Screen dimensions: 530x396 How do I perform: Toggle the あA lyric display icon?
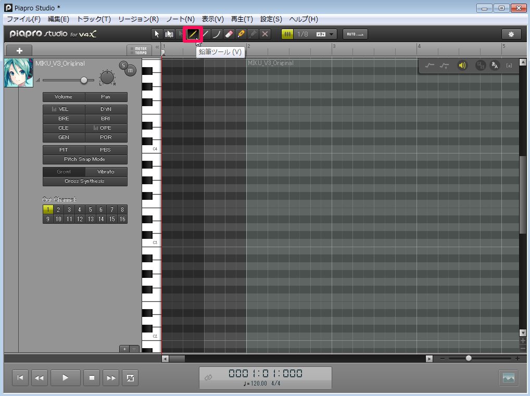click(x=495, y=65)
